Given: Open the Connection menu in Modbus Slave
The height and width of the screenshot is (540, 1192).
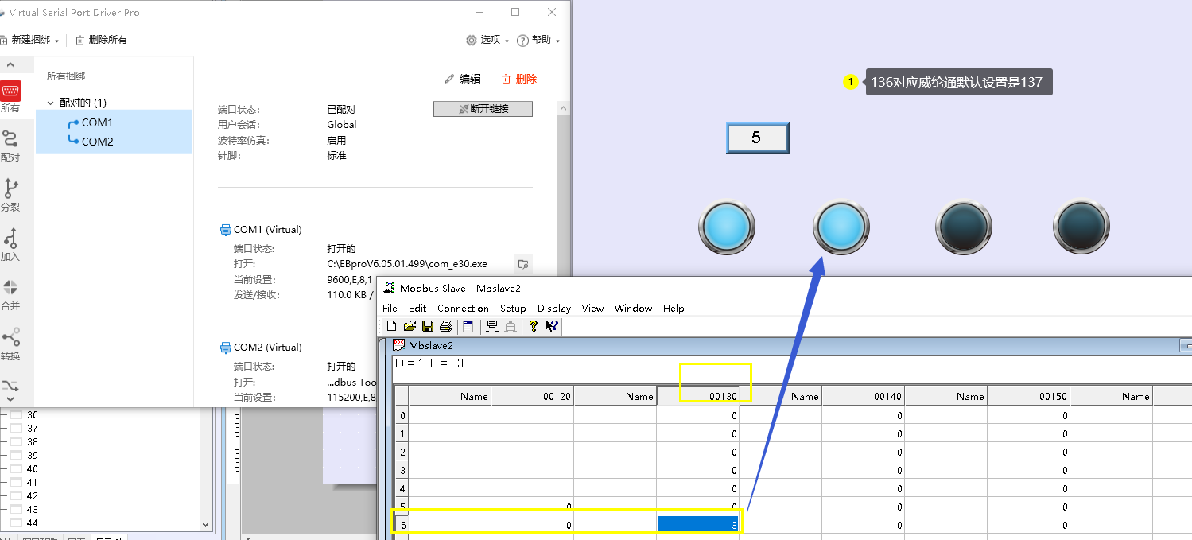Looking at the screenshot, I should pyautogui.click(x=463, y=309).
